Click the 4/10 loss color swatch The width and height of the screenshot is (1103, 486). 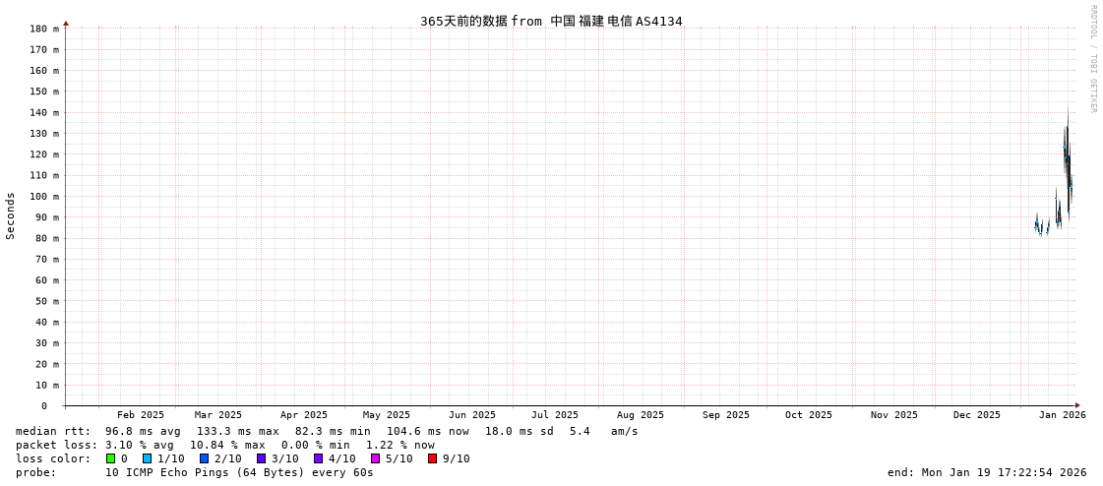(319, 458)
